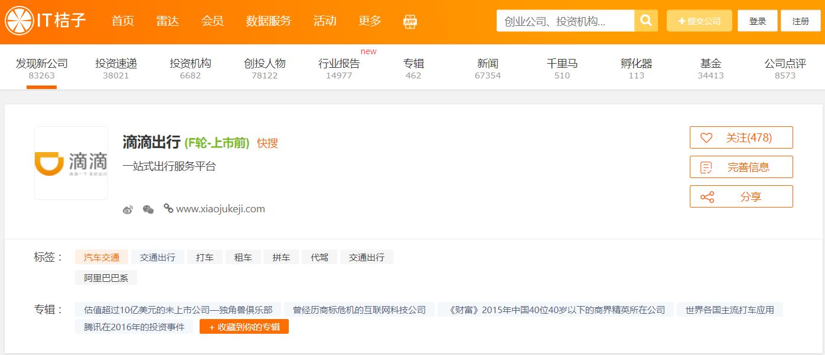Screen dimensions: 825x355
Task: Click the search magnifier button
Action: pyautogui.click(x=646, y=21)
